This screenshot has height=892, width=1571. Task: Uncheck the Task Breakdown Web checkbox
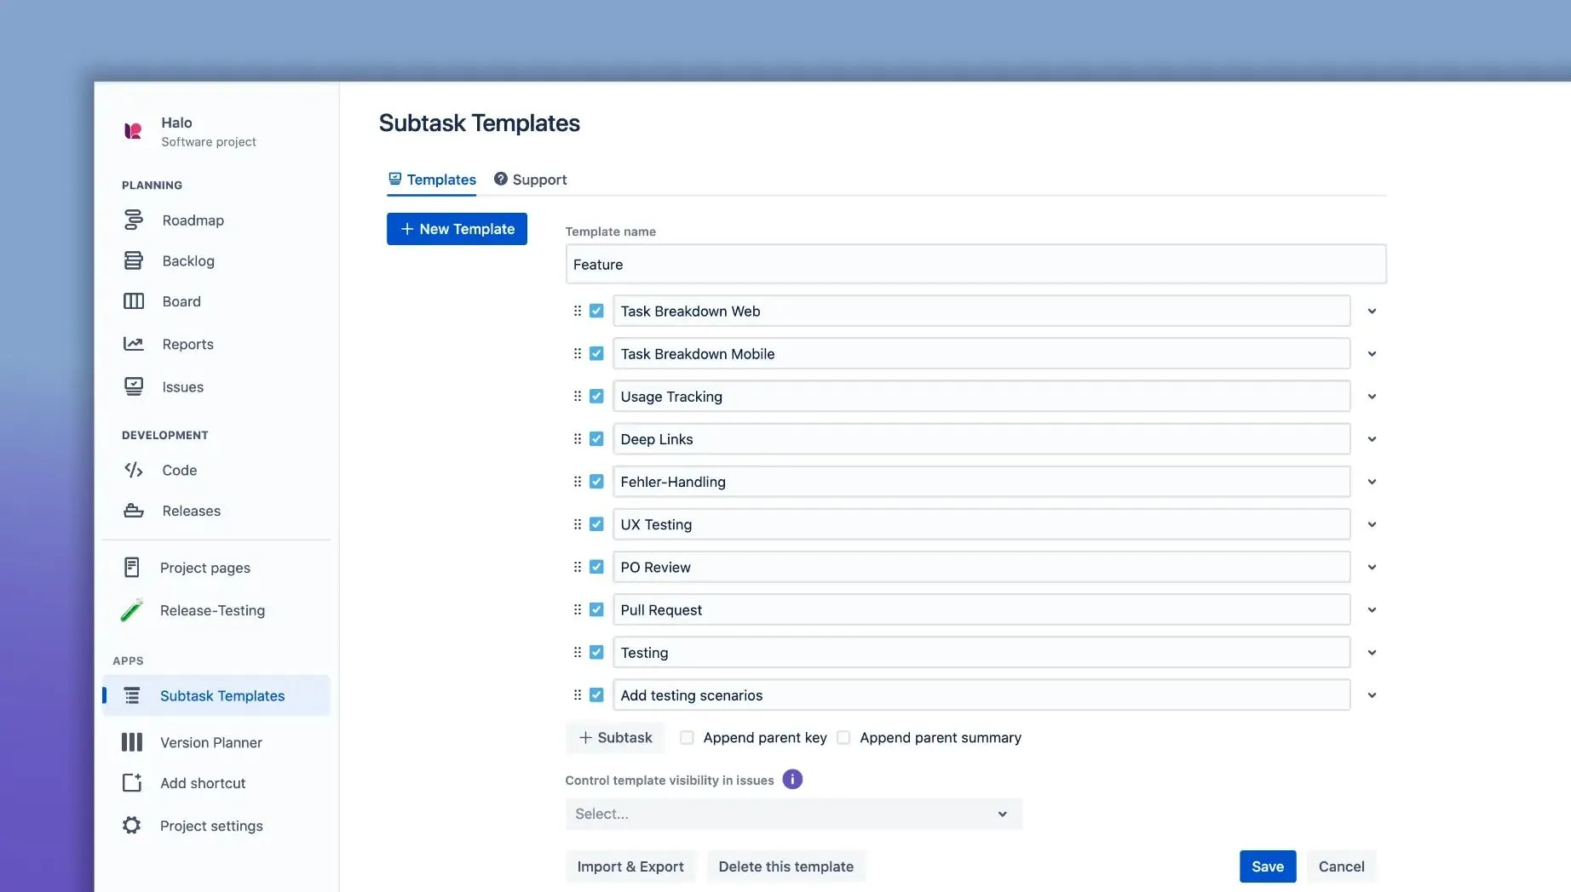[x=596, y=312]
